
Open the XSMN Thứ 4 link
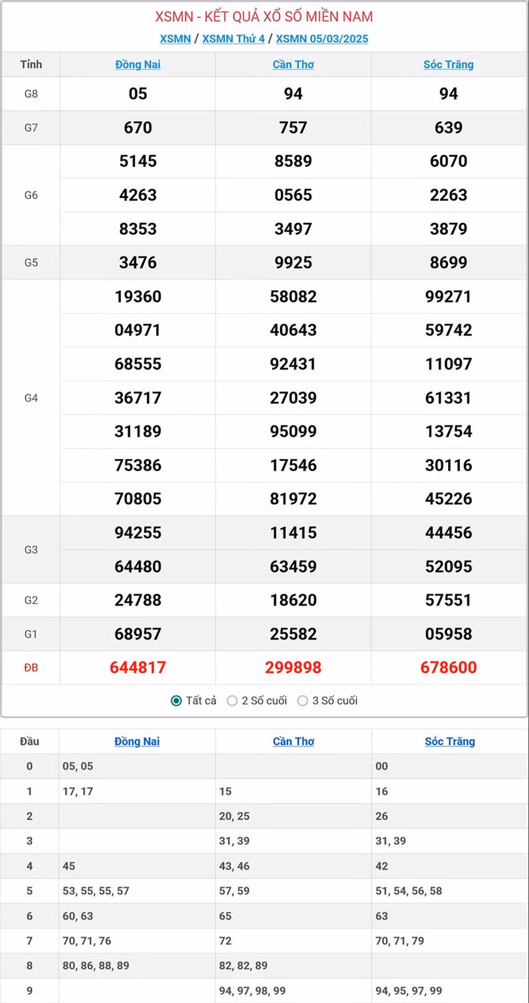point(233,39)
